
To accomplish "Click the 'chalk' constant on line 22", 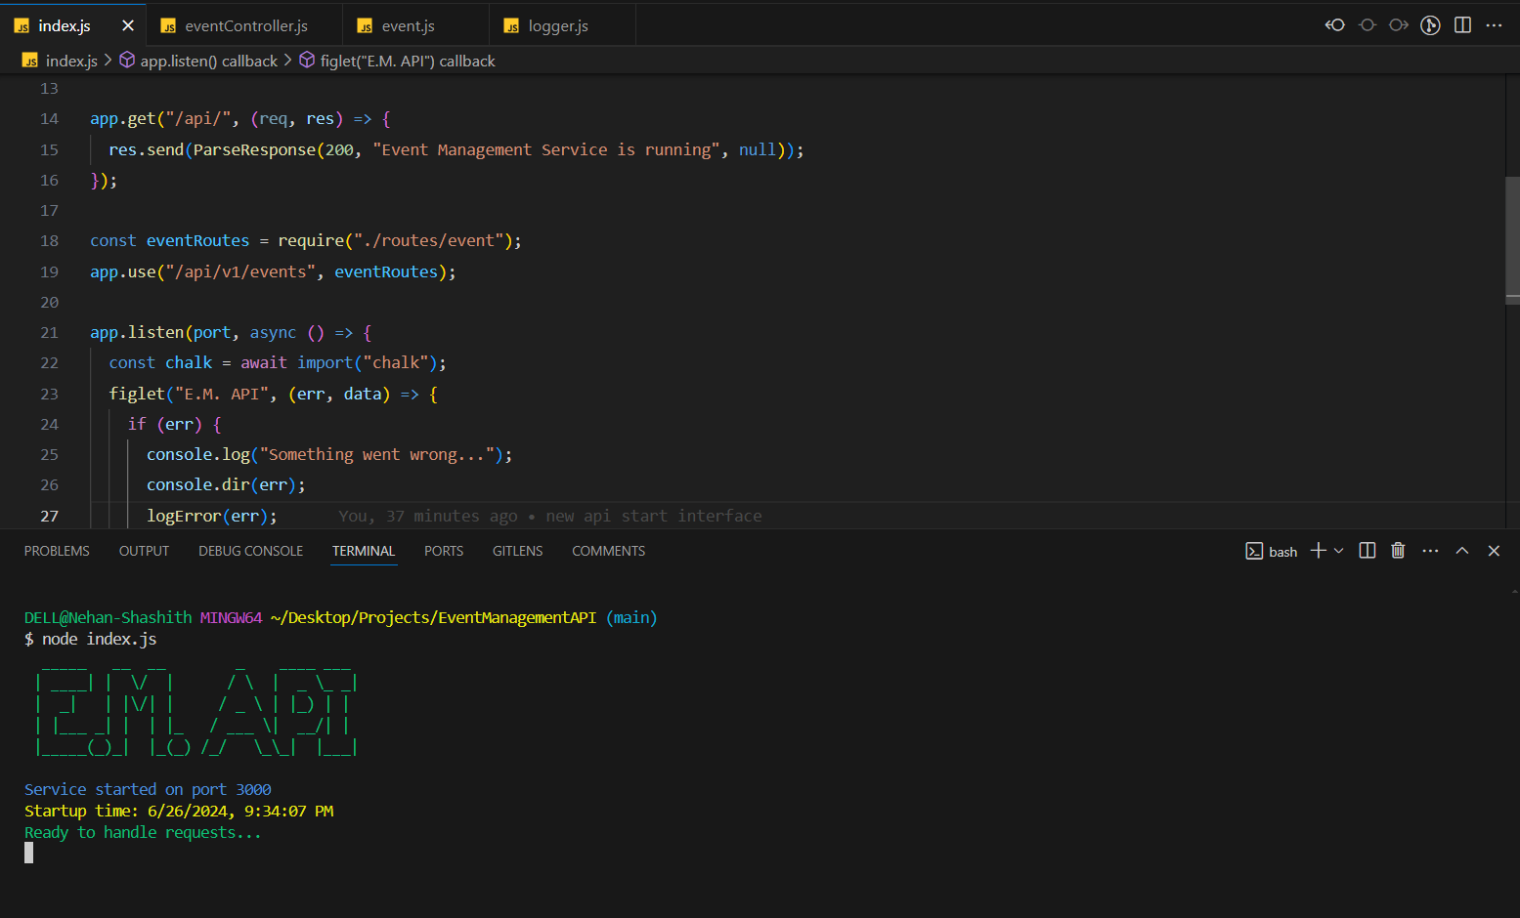I will [189, 363].
